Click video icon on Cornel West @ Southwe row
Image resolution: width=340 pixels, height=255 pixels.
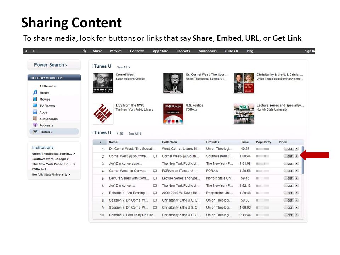tap(155, 156)
